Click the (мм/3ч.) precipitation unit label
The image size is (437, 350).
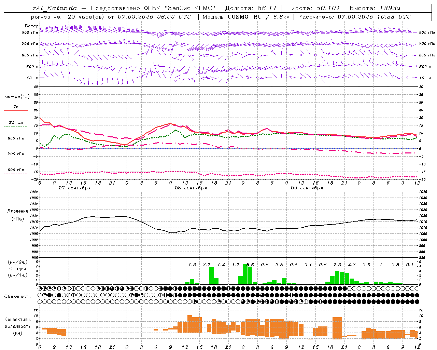point(18,262)
